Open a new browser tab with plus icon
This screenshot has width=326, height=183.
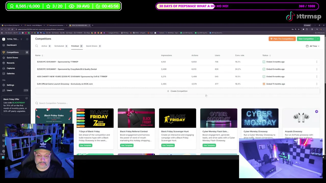point(92,25)
